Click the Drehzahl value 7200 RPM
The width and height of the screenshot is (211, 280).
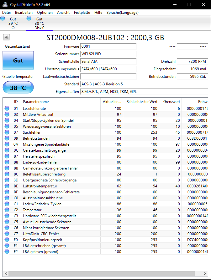pyautogui.click(x=192, y=62)
